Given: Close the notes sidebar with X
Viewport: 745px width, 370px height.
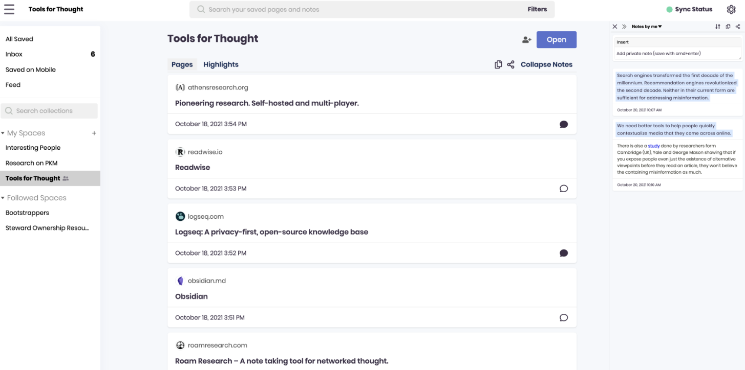Looking at the screenshot, I should click(x=615, y=27).
